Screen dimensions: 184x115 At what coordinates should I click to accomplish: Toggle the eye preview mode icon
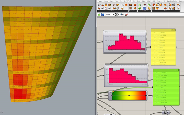[121, 15]
